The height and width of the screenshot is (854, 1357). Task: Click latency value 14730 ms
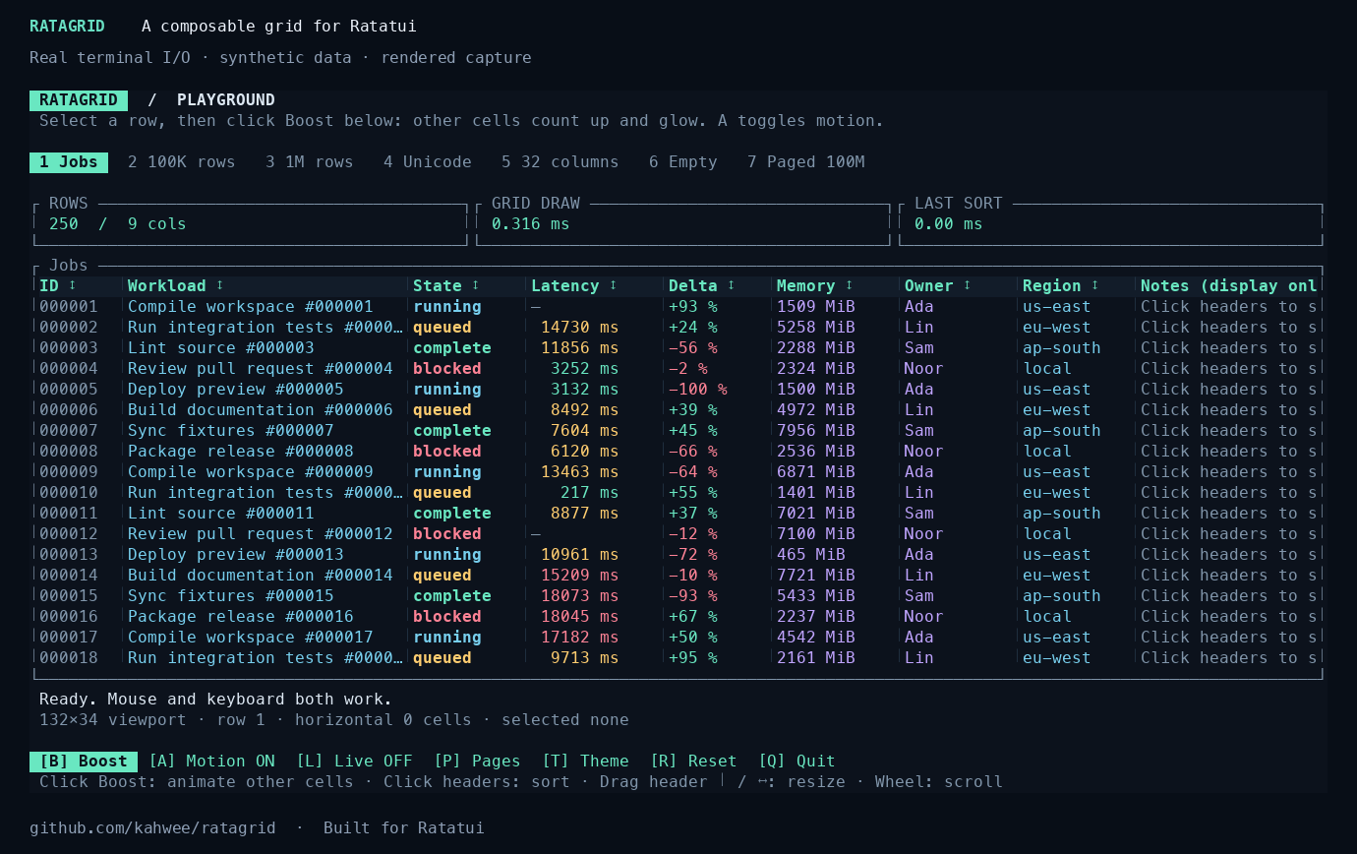click(580, 327)
